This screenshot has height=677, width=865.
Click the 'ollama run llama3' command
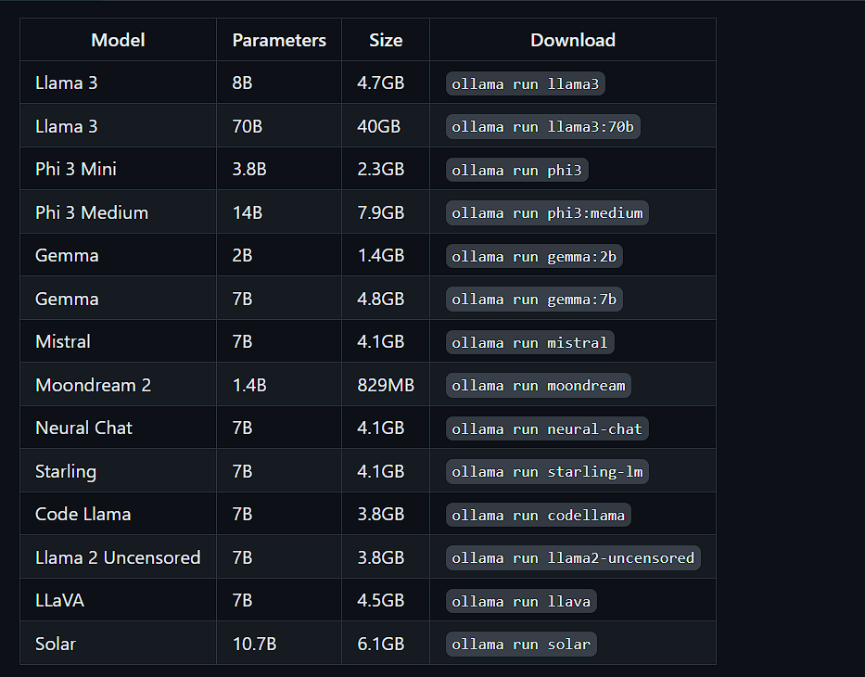point(526,83)
